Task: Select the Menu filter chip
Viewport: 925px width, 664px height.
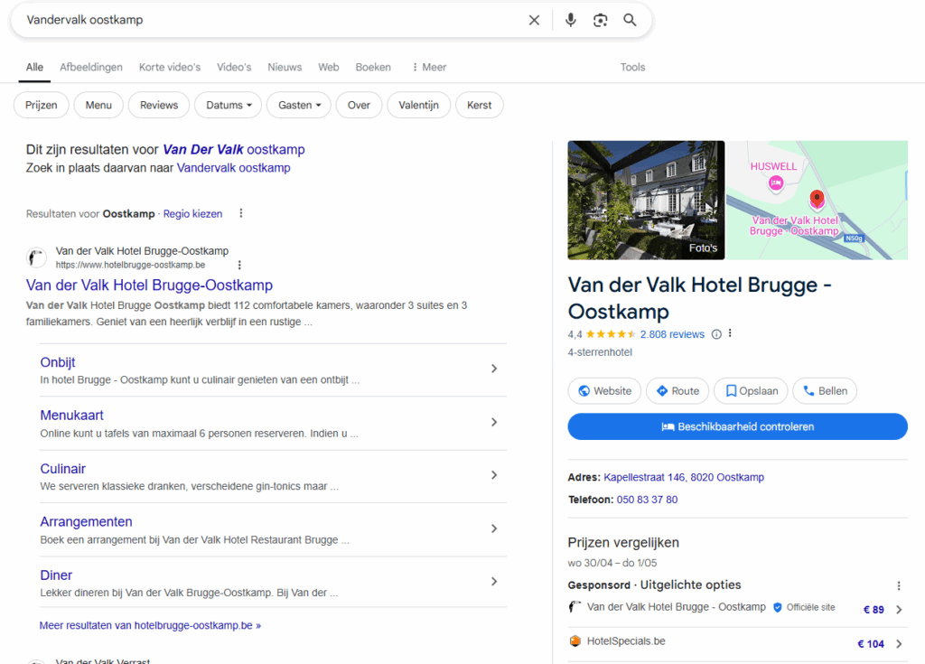Action: click(98, 105)
